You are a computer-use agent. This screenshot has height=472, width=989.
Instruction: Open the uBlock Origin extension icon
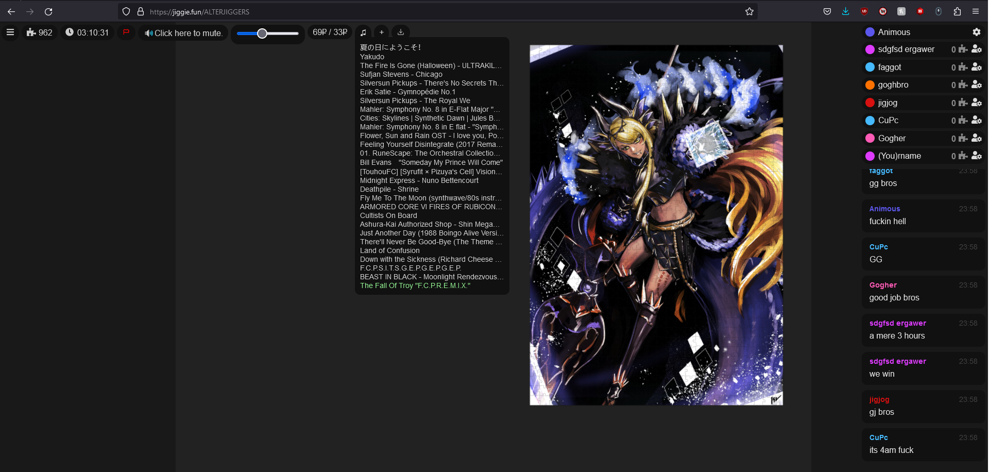click(x=864, y=11)
